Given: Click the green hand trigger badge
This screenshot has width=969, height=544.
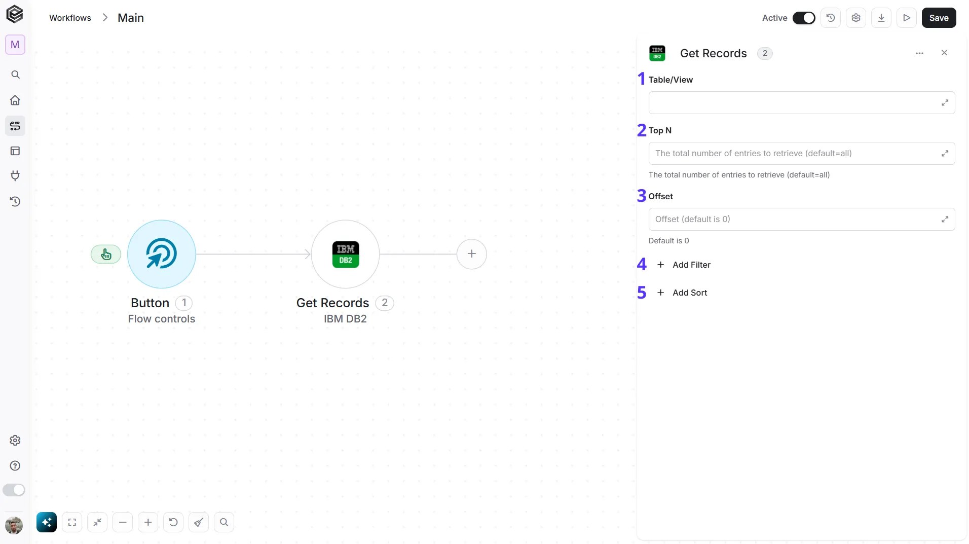Looking at the screenshot, I should tap(106, 254).
